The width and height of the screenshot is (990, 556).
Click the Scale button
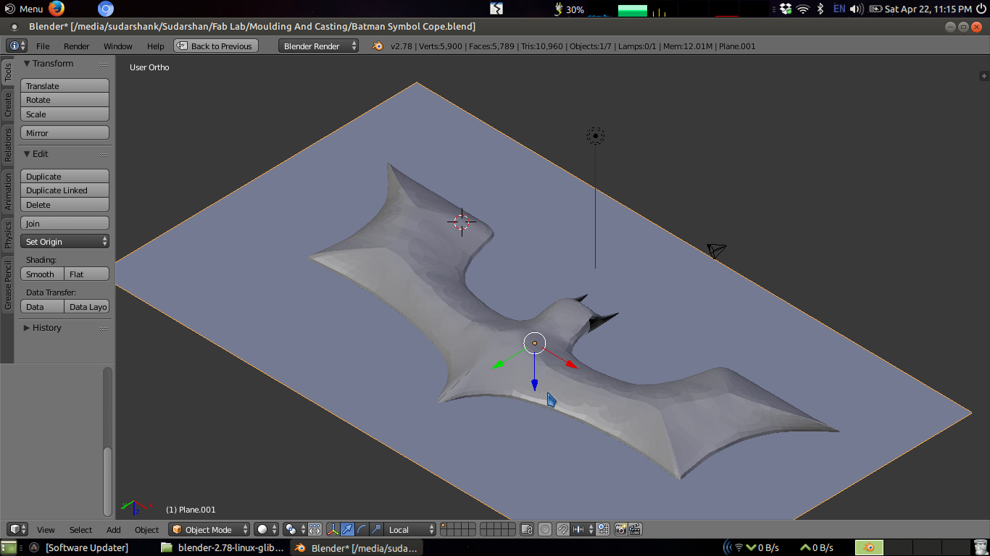(65, 114)
